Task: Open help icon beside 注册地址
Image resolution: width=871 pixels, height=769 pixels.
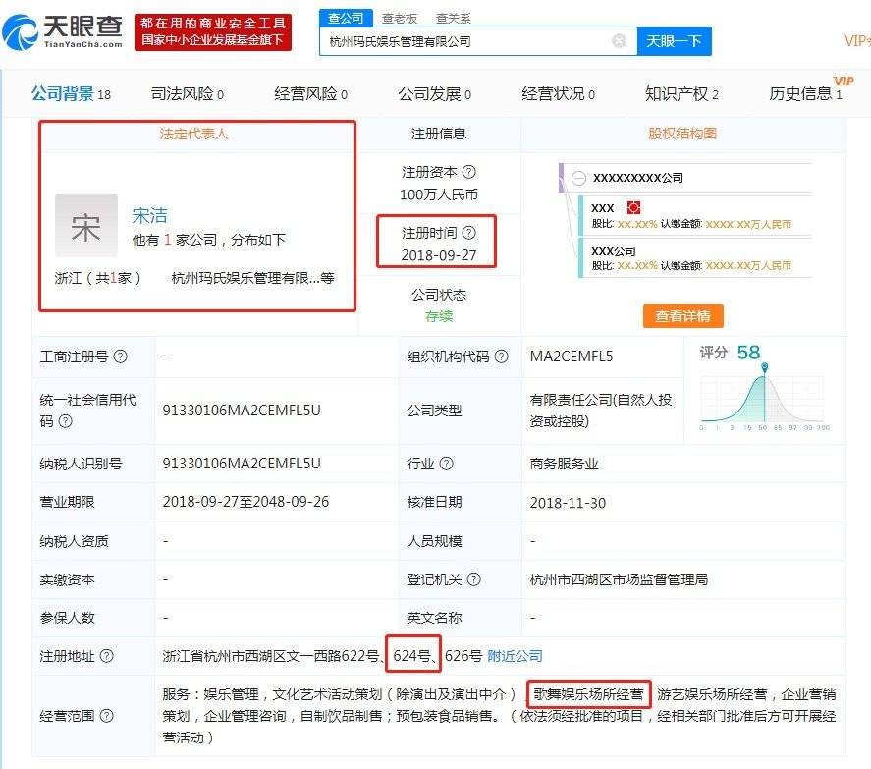Action: 107,656
